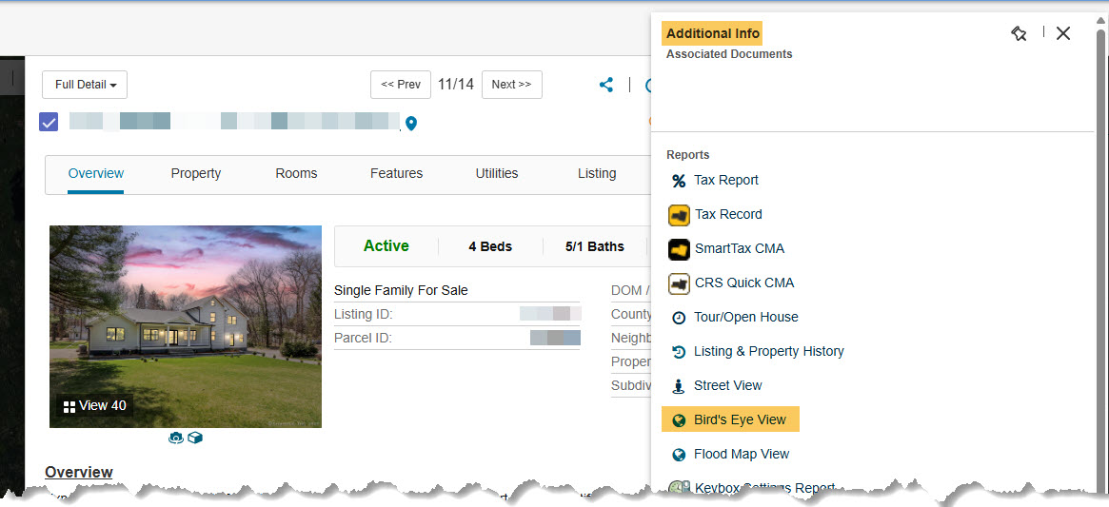Click the 11/14 listing counter
Viewport: 1109px width, 507px height.
point(455,85)
